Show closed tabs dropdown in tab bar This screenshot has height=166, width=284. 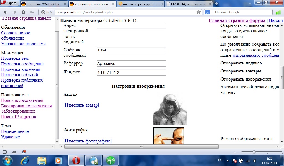(x=250, y=4)
